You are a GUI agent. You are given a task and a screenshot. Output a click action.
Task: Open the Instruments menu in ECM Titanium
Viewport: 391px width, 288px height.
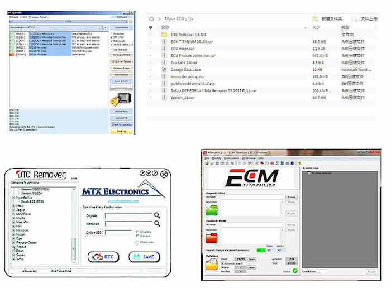[x=231, y=158]
